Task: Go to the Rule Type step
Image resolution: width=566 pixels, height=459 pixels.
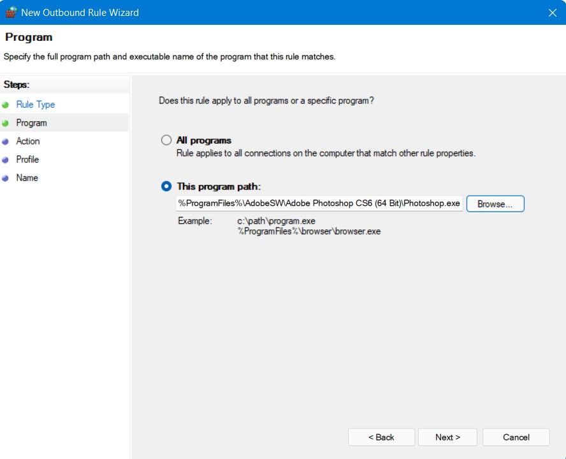Action: point(36,105)
